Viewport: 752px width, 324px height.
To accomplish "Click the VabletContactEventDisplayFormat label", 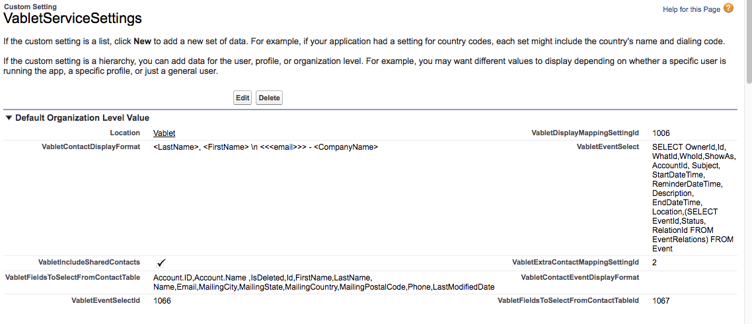I will click(580, 277).
